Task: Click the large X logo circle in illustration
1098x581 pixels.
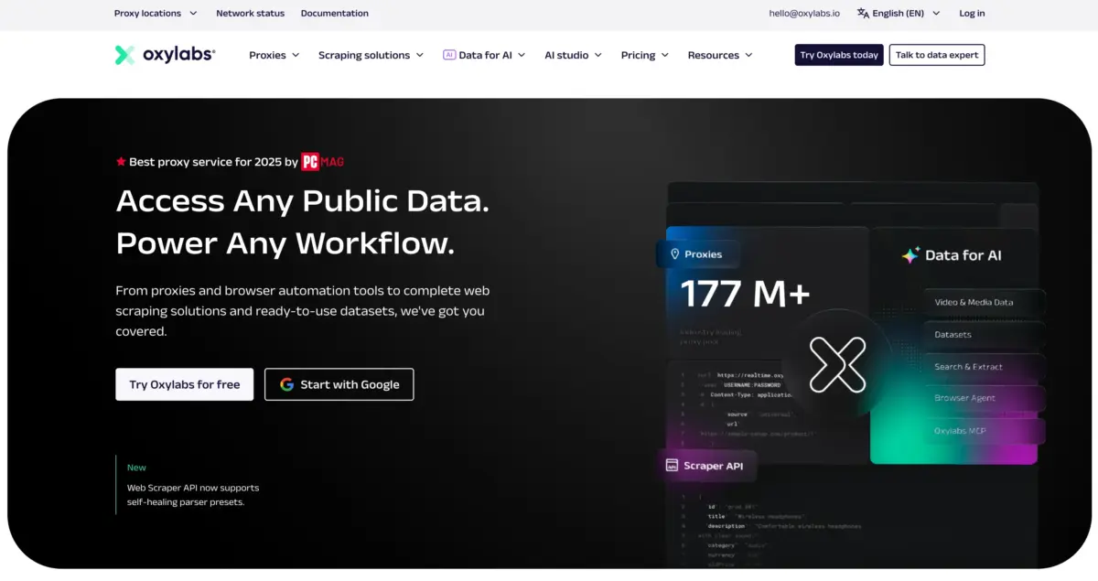Action: click(838, 363)
